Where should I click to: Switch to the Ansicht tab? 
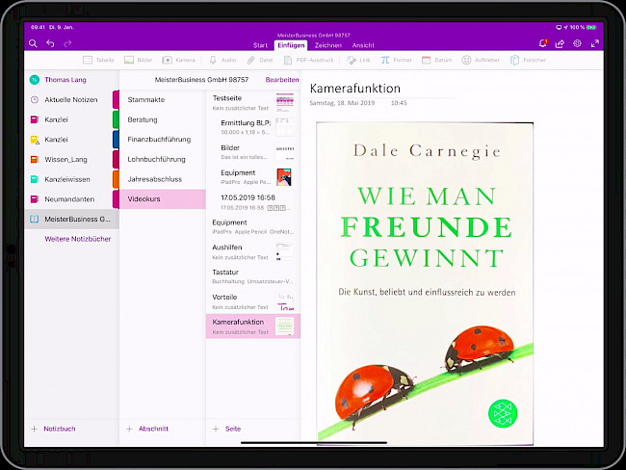pos(363,45)
